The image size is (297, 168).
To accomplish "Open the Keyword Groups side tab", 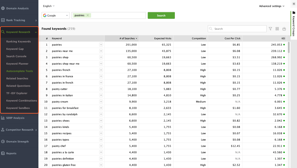I will tap(293, 24).
